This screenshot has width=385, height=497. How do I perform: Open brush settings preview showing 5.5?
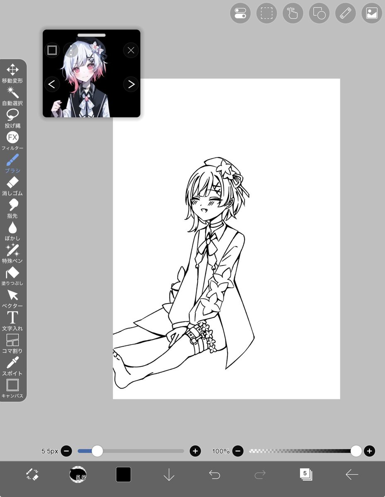78,474
